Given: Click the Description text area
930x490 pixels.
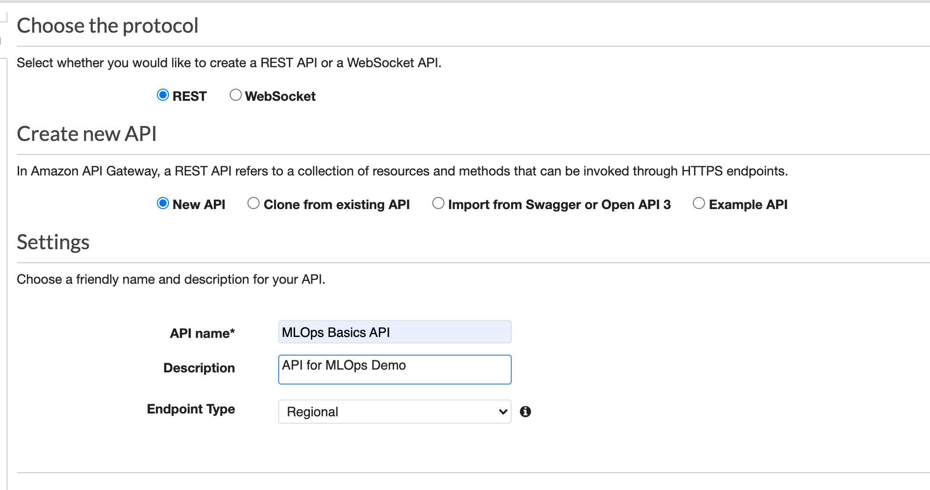Looking at the screenshot, I should click(395, 370).
